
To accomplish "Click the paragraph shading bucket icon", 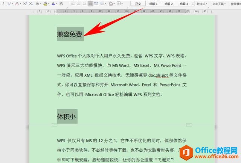I will click(110, 3).
